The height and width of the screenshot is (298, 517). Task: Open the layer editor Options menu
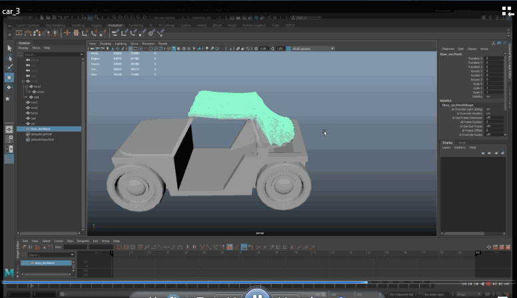tap(460, 148)
